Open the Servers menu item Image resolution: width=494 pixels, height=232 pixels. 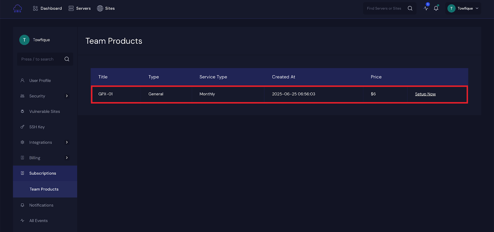pos(80,8)
